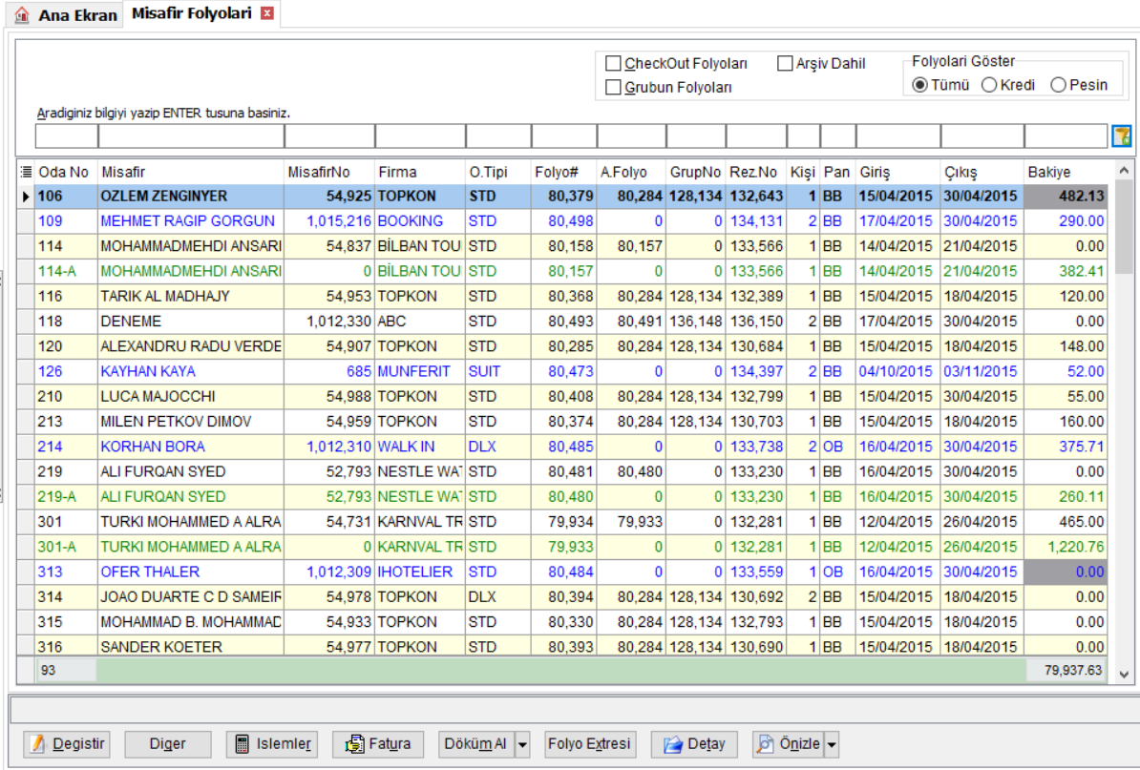Click the Fatura invoice button
The width and height of the screenshot is (1140, 770).
click(378, 744)
